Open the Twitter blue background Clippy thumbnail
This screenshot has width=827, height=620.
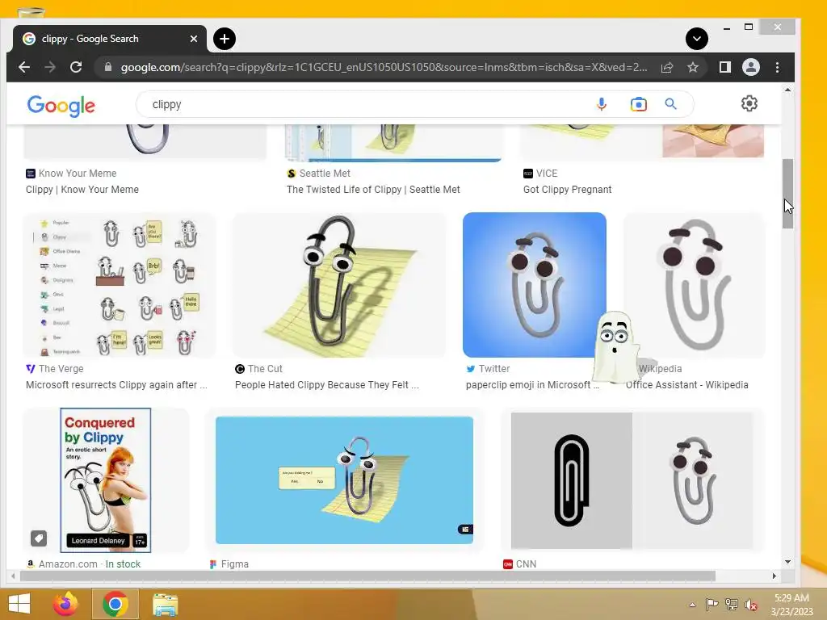pos(535,285)
